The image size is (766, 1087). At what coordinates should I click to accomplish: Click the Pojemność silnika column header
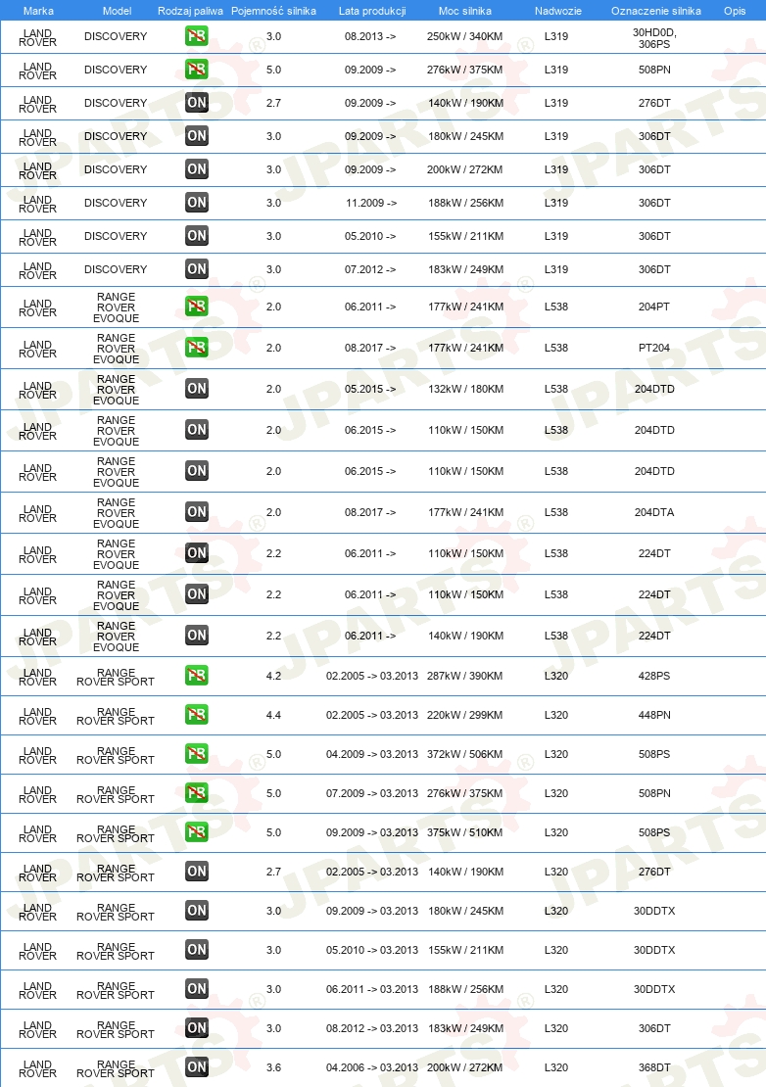[274, 11]
